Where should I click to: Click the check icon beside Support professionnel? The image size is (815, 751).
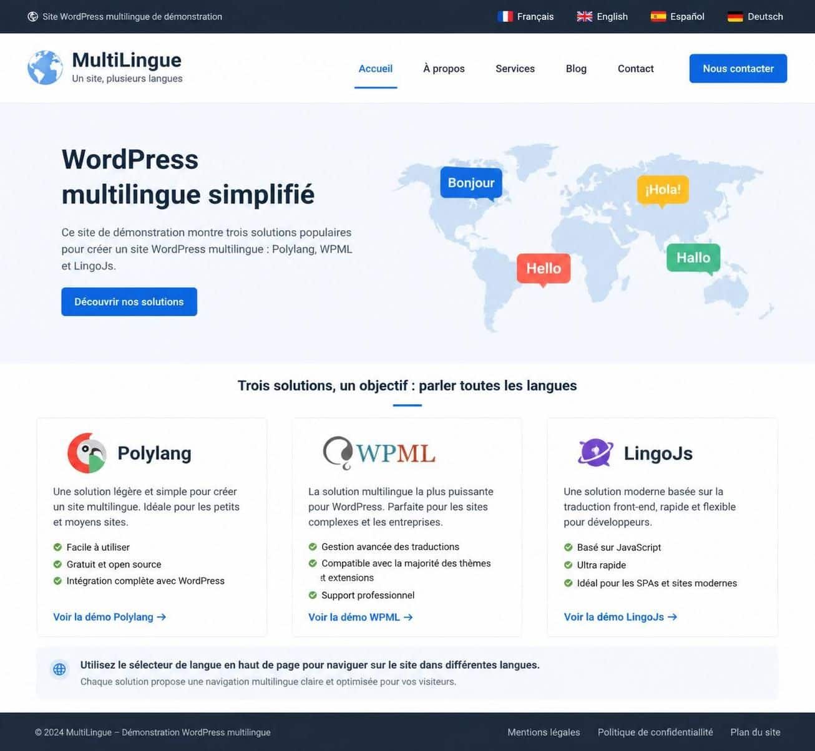point(313,595)
